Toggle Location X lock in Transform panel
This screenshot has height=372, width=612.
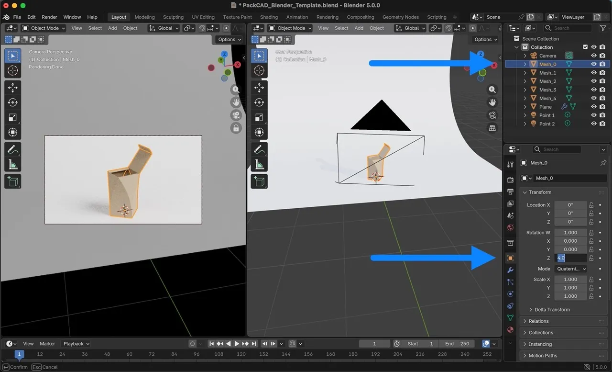[x=591, y=205]
